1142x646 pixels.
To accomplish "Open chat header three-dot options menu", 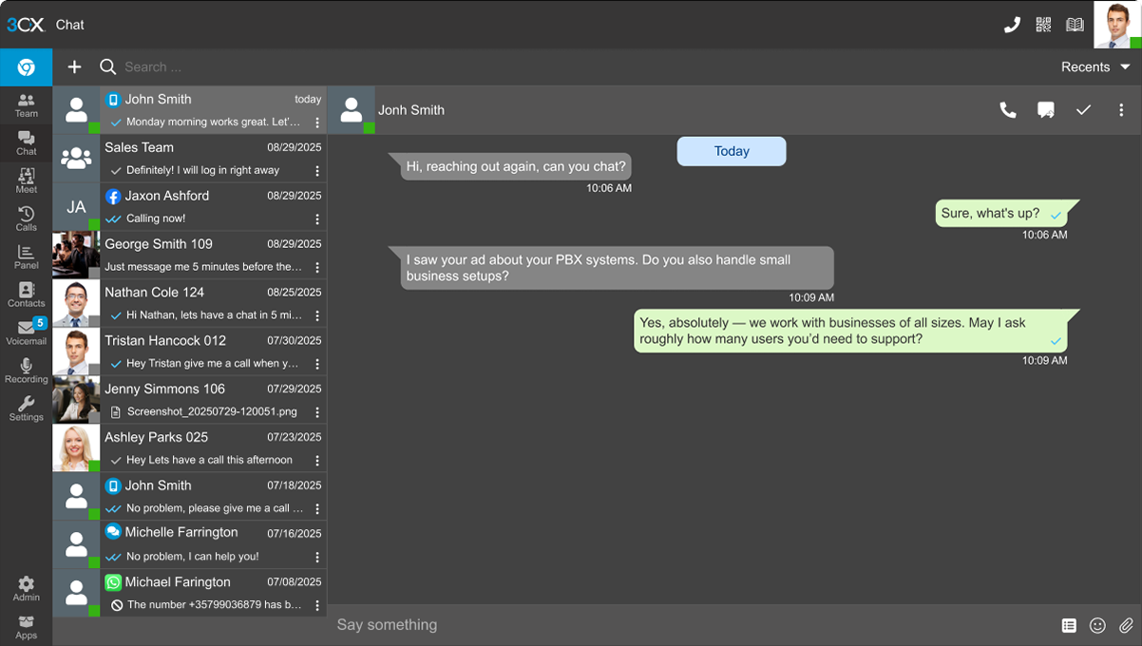I will [x=1121, y=110].
